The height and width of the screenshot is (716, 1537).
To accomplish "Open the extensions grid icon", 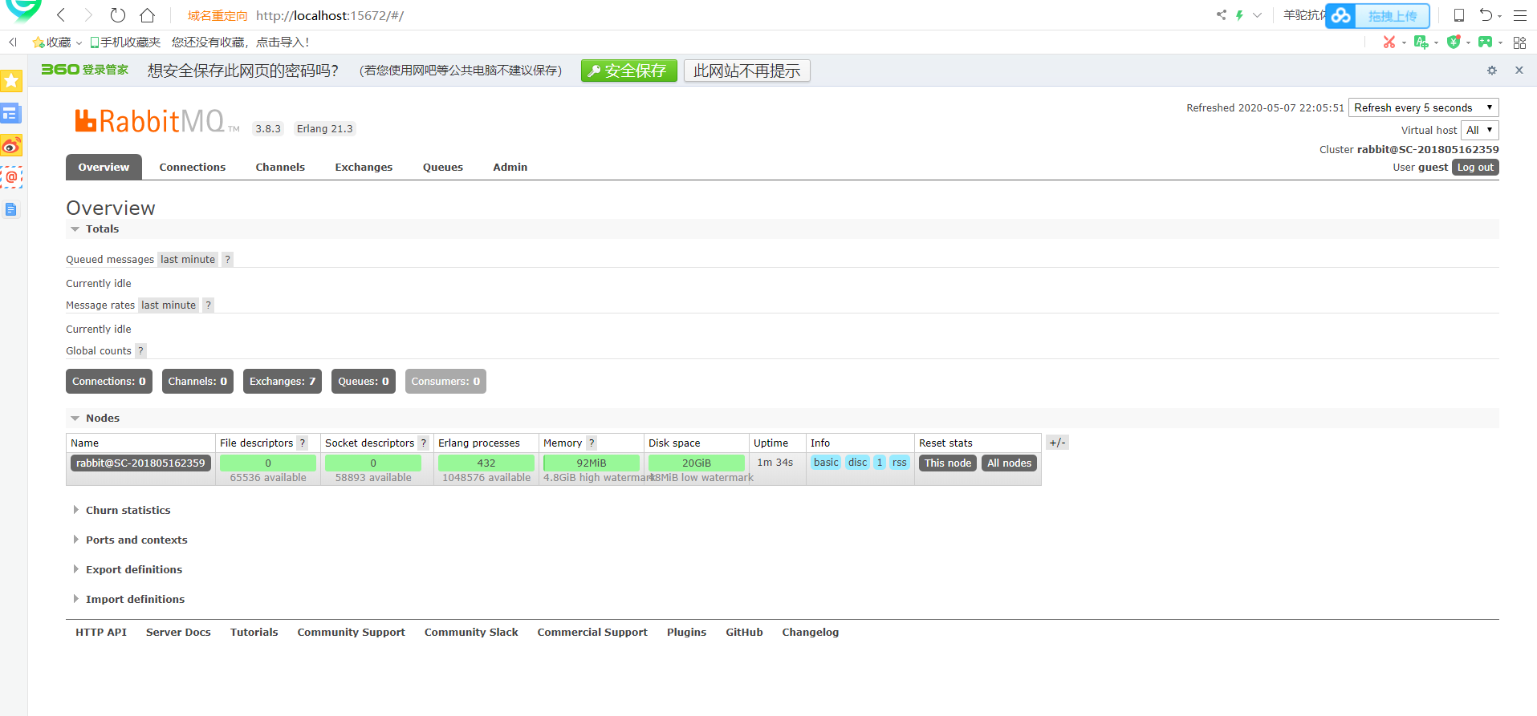I will click(x=1519, y=42).
